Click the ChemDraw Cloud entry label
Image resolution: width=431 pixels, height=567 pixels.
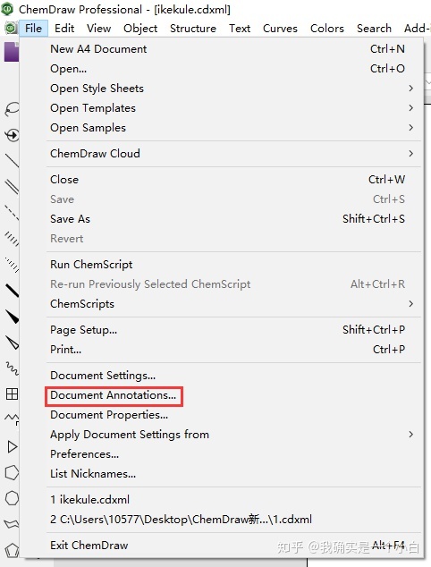[95, 153]
